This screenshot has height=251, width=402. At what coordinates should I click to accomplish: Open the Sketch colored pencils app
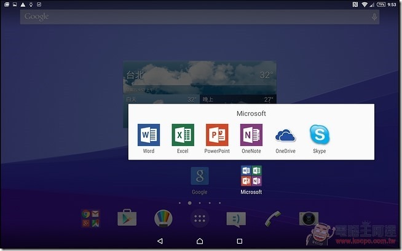click(164, 218)
